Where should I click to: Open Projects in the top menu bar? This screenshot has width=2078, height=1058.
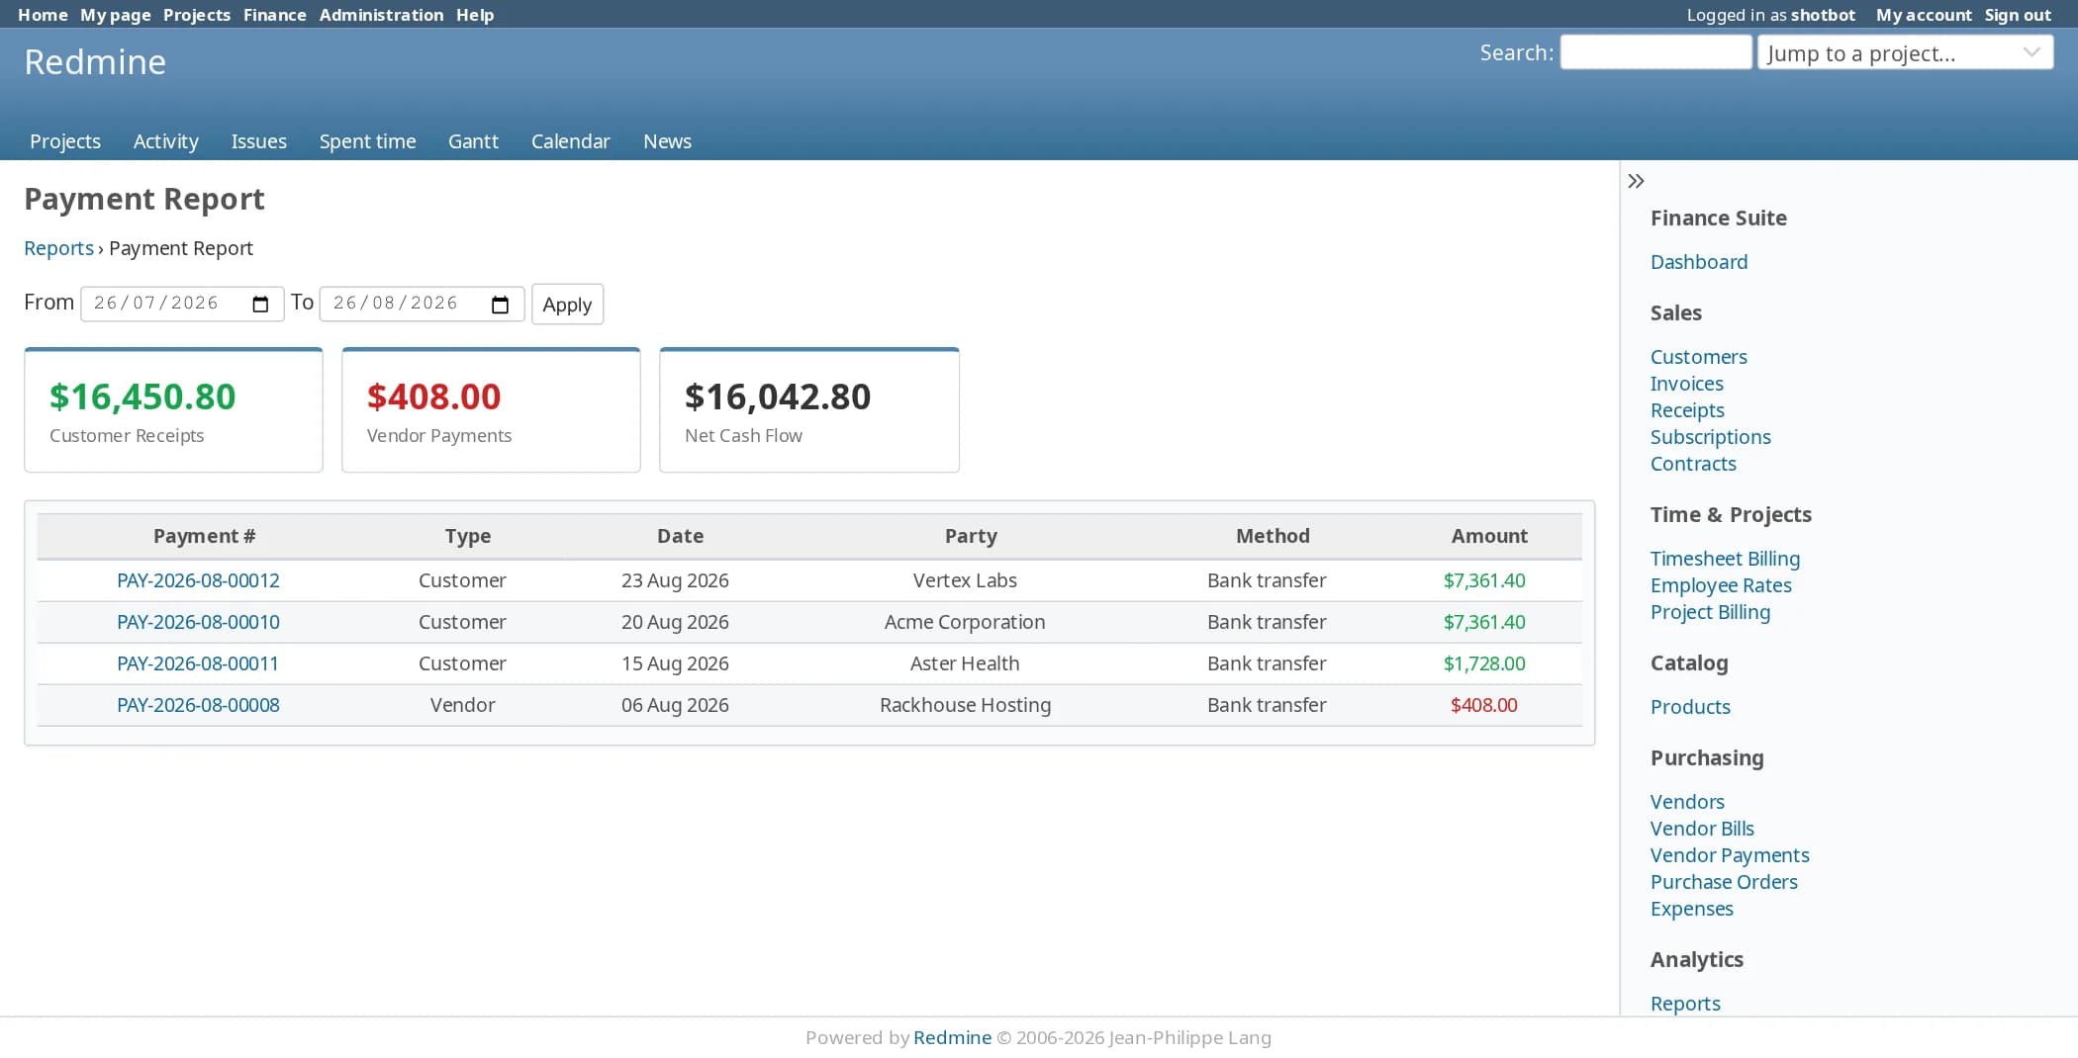coord(197,15)
